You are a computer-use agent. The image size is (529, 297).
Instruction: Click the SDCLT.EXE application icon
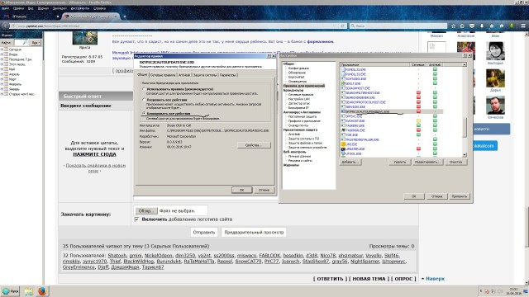[x=344, y=83]
